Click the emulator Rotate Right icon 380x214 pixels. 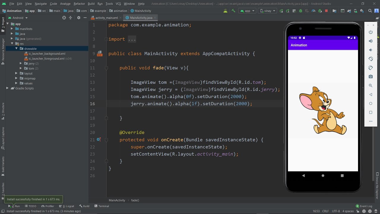click(x=370, y=68)
